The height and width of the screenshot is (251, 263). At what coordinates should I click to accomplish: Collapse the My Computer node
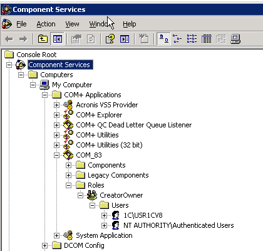point(33,85)
